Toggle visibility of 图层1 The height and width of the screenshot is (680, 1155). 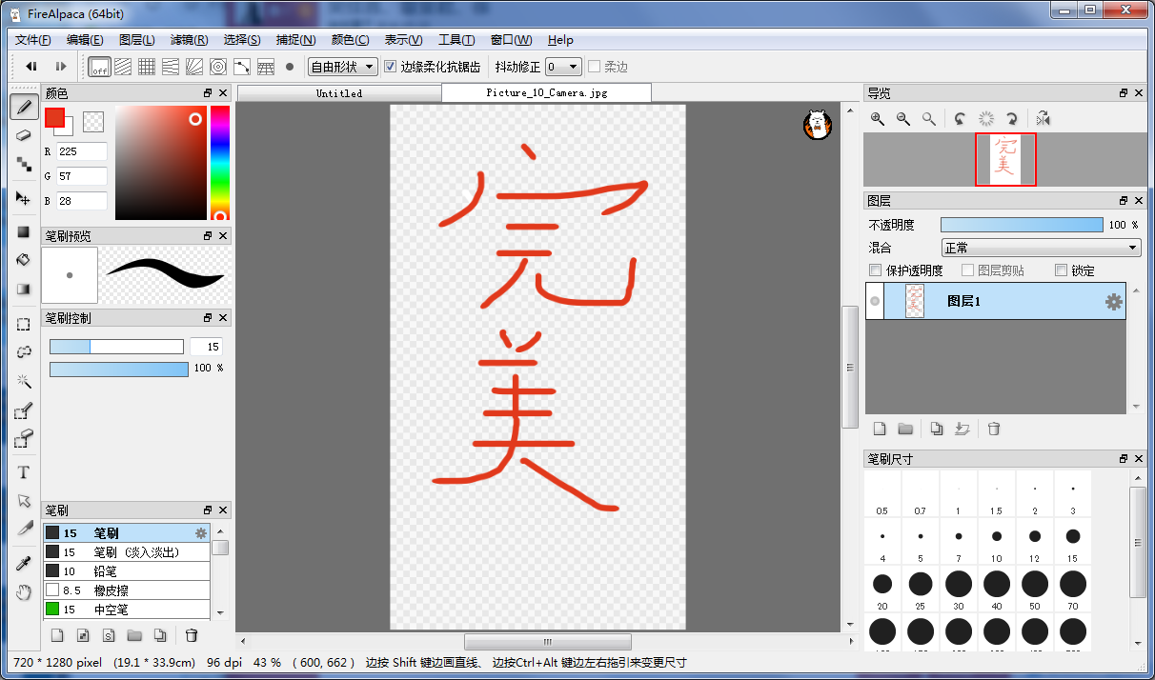point(874,300)
